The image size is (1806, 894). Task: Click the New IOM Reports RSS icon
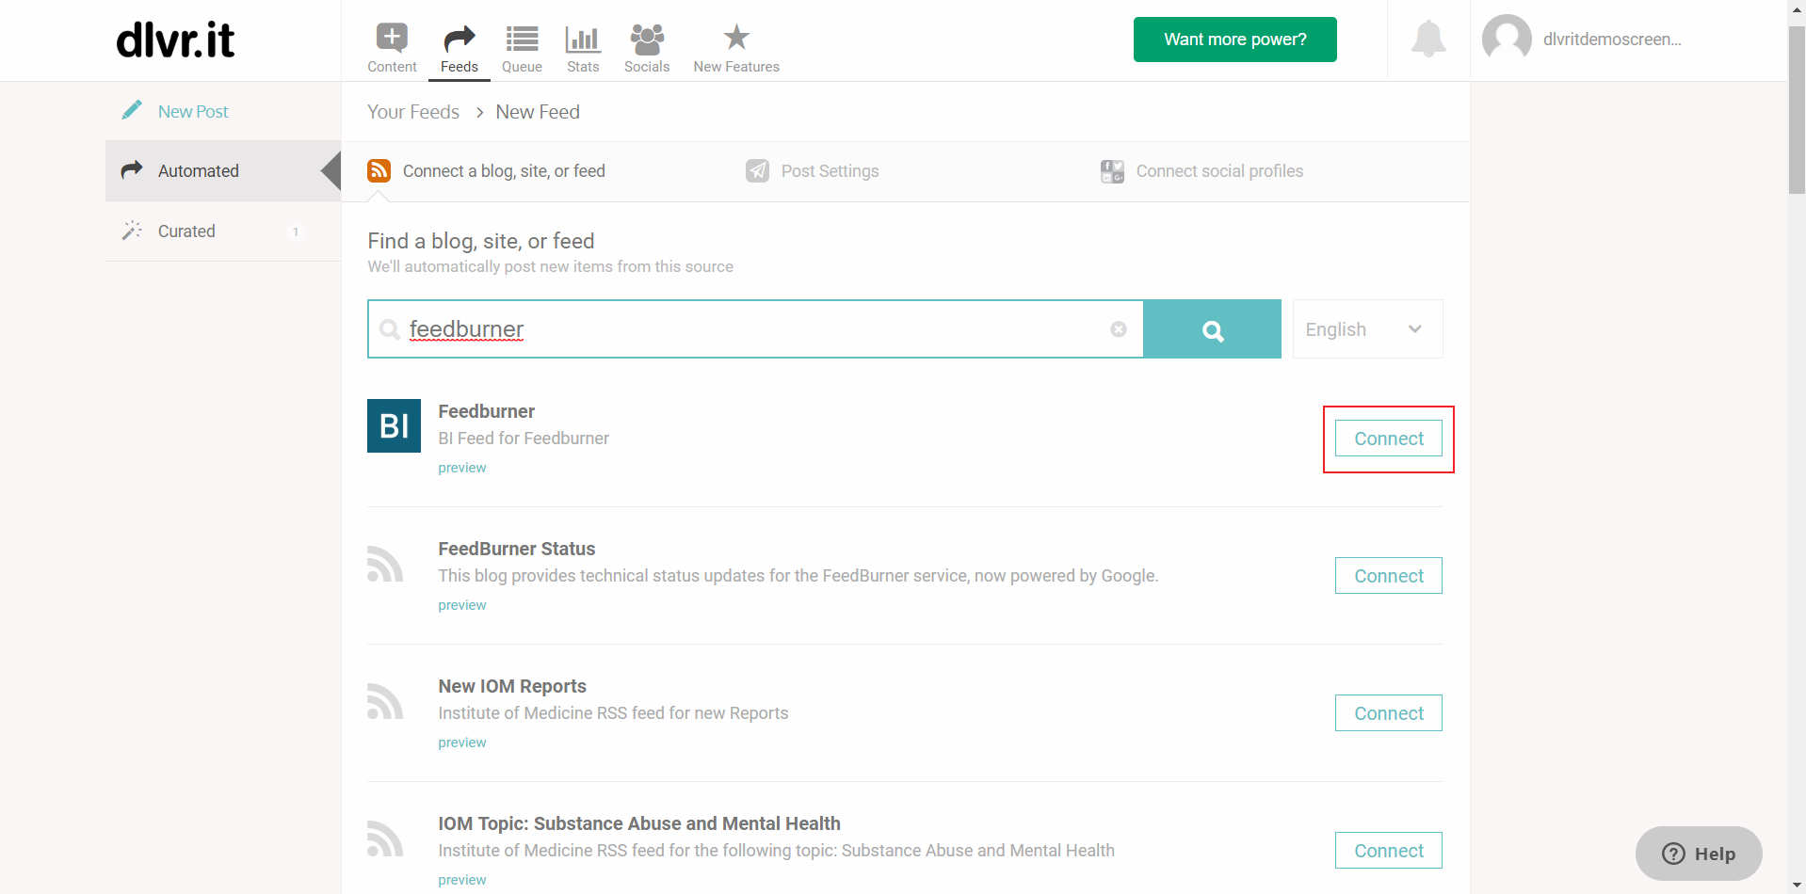(x=385, y=701)
